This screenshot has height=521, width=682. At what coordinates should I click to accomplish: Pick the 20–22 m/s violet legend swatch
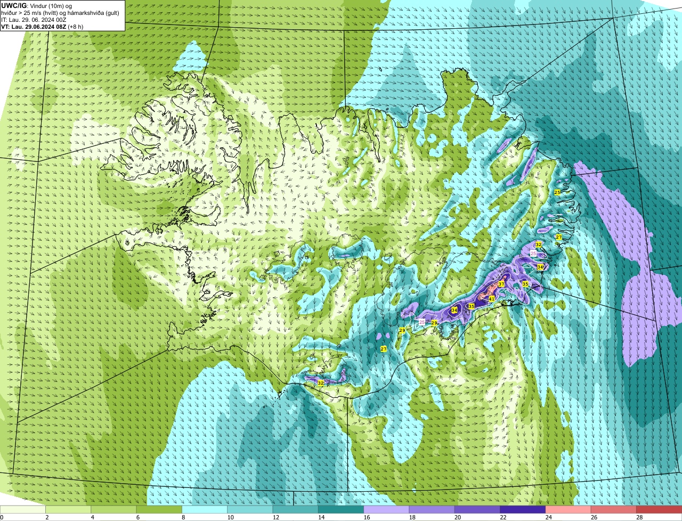click(x=477, y=509)
